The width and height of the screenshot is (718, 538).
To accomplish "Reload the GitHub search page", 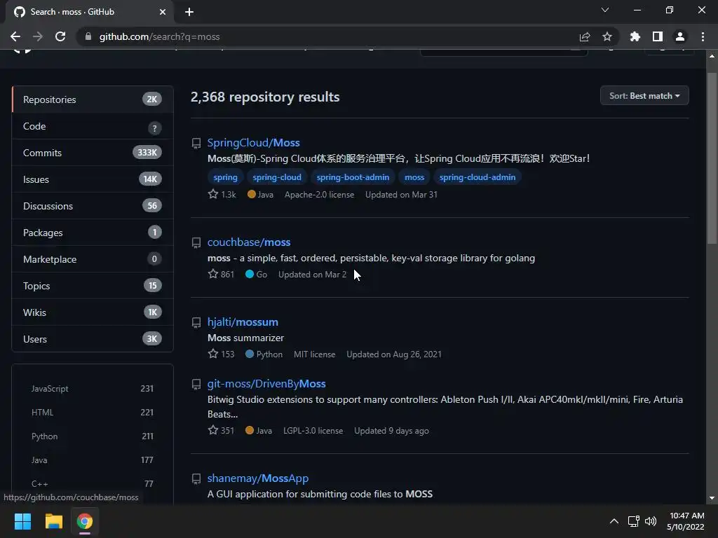I will [x=60, y=36].
